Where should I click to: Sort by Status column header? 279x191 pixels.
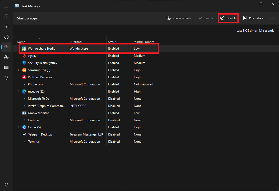coord(112,42)
